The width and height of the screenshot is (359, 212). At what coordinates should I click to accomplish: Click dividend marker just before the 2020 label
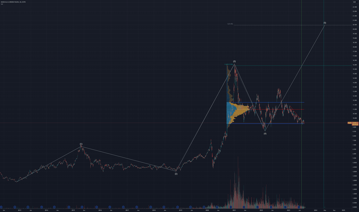[204, 207]
